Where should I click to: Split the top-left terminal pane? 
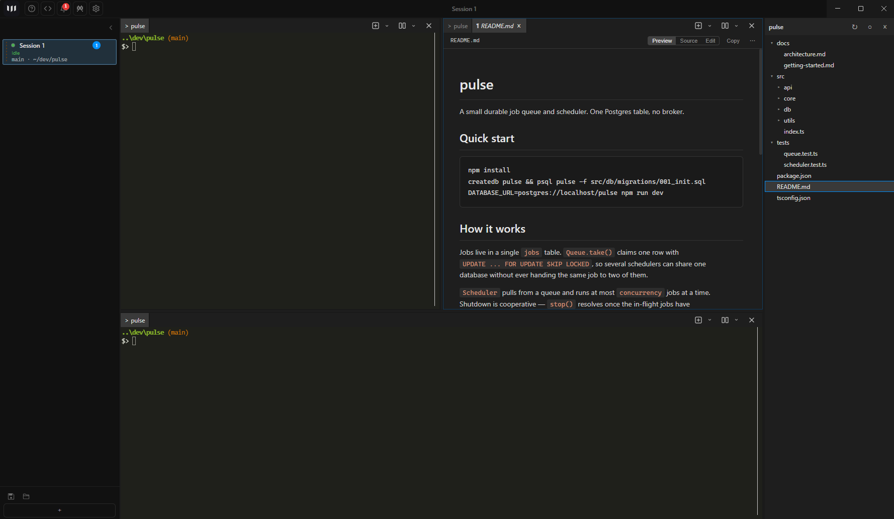(x=402, y=26)
